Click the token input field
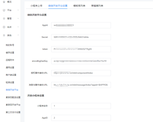 pos(81,49)
